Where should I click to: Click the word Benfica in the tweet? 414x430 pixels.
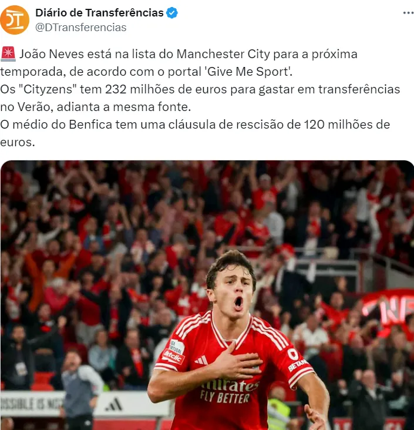90,125
